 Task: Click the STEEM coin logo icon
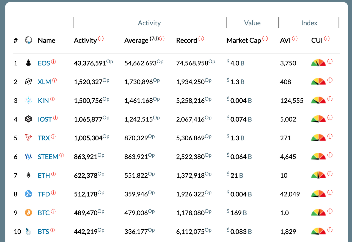[28, 157]
